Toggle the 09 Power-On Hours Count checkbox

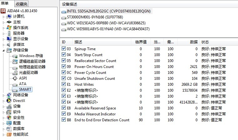tap(64, 67)
